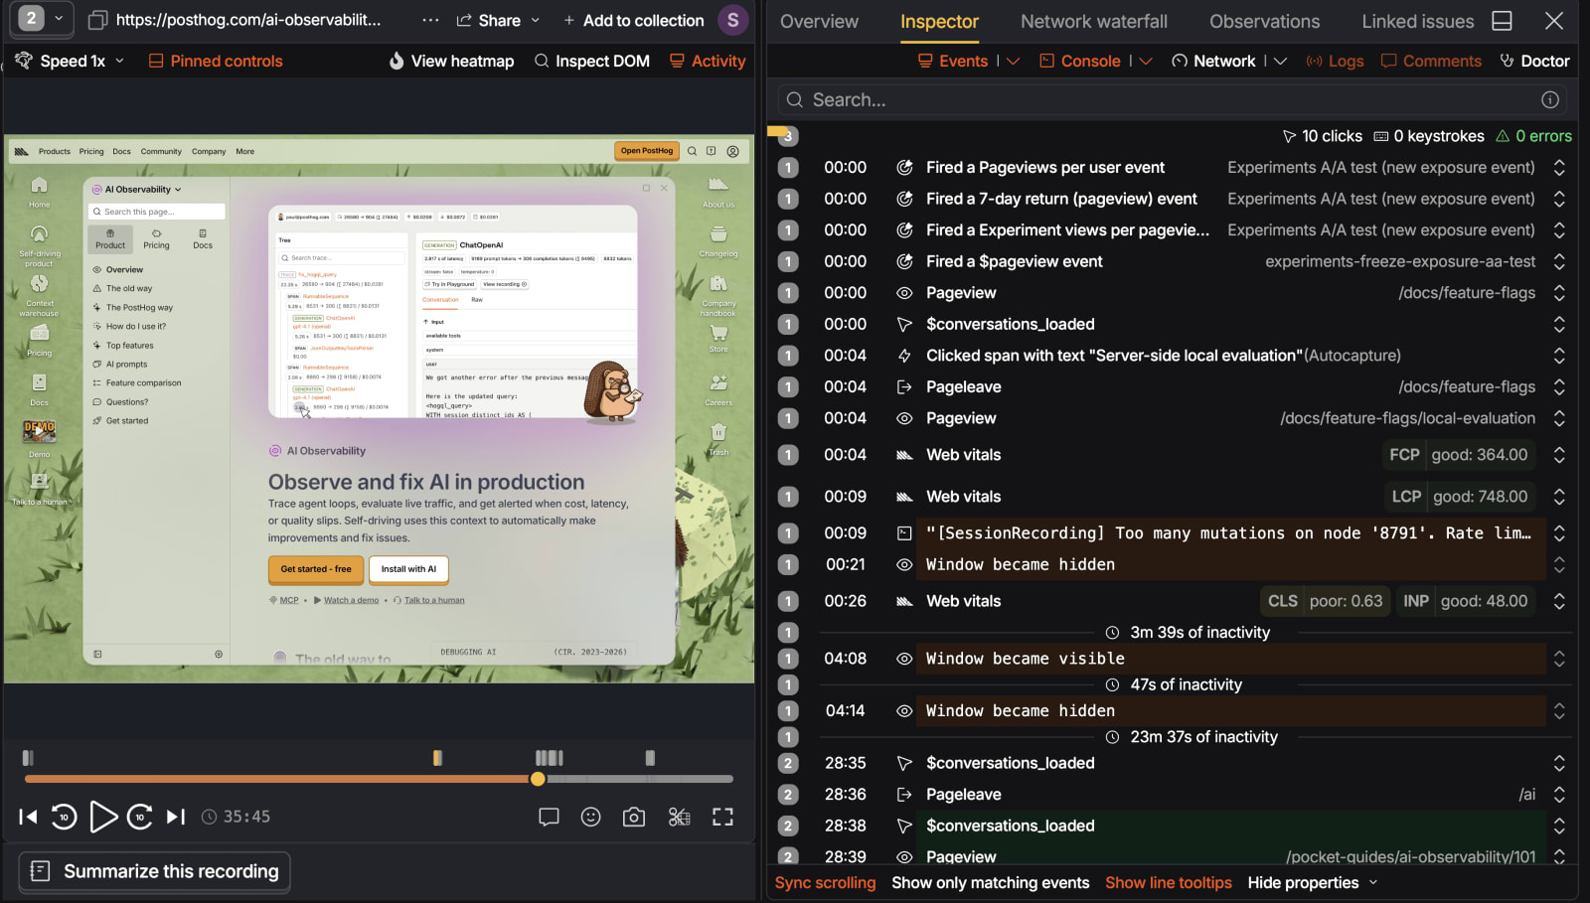Focus the Search events field
The height and width of the screenshot is (903, 1590).
coord(1173,99)
